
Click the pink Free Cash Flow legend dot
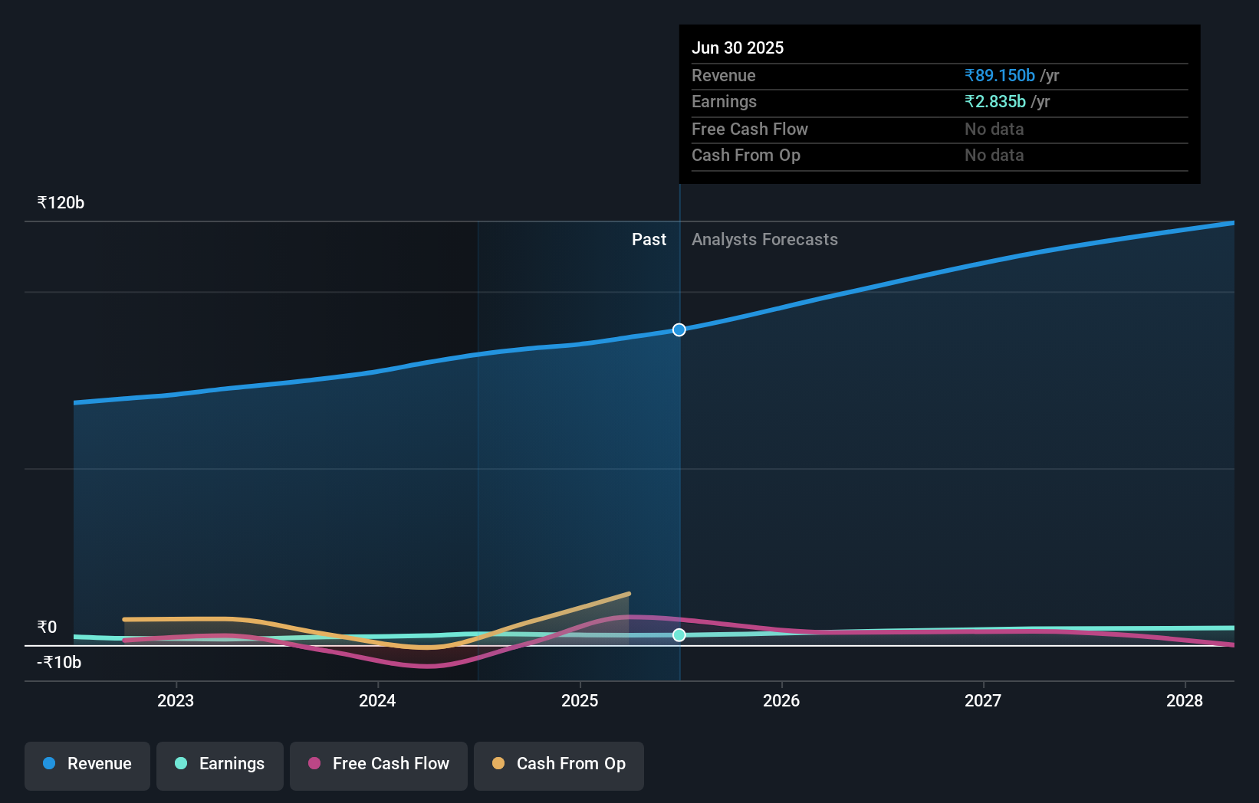pos(314,763)
